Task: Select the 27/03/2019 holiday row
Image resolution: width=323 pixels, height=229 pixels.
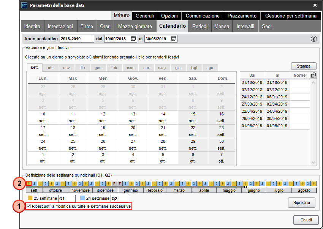Action: click(275, 104)
